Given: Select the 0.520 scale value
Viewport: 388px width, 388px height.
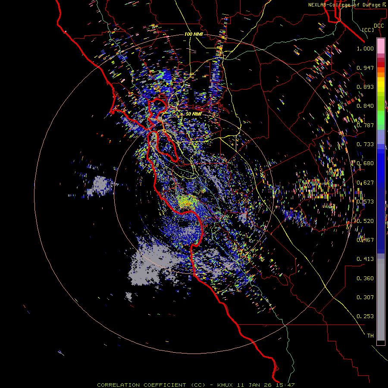Looking at the screenshot, I should pyautogui.click(x=365, y=221).
